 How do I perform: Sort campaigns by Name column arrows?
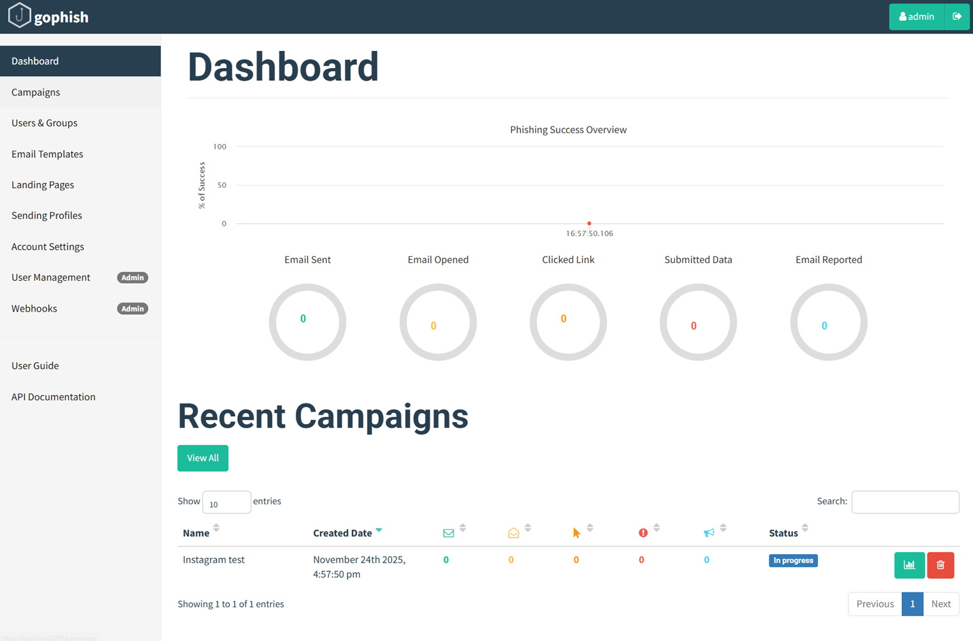point(216,528)
